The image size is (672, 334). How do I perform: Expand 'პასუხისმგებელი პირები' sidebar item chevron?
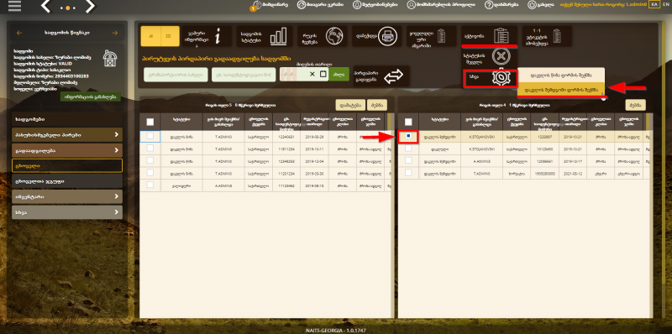click(x=116, y=135)
